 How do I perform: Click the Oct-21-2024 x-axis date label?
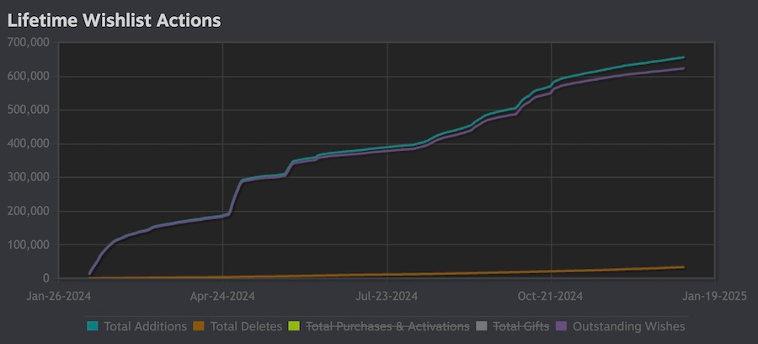point(551,296)
